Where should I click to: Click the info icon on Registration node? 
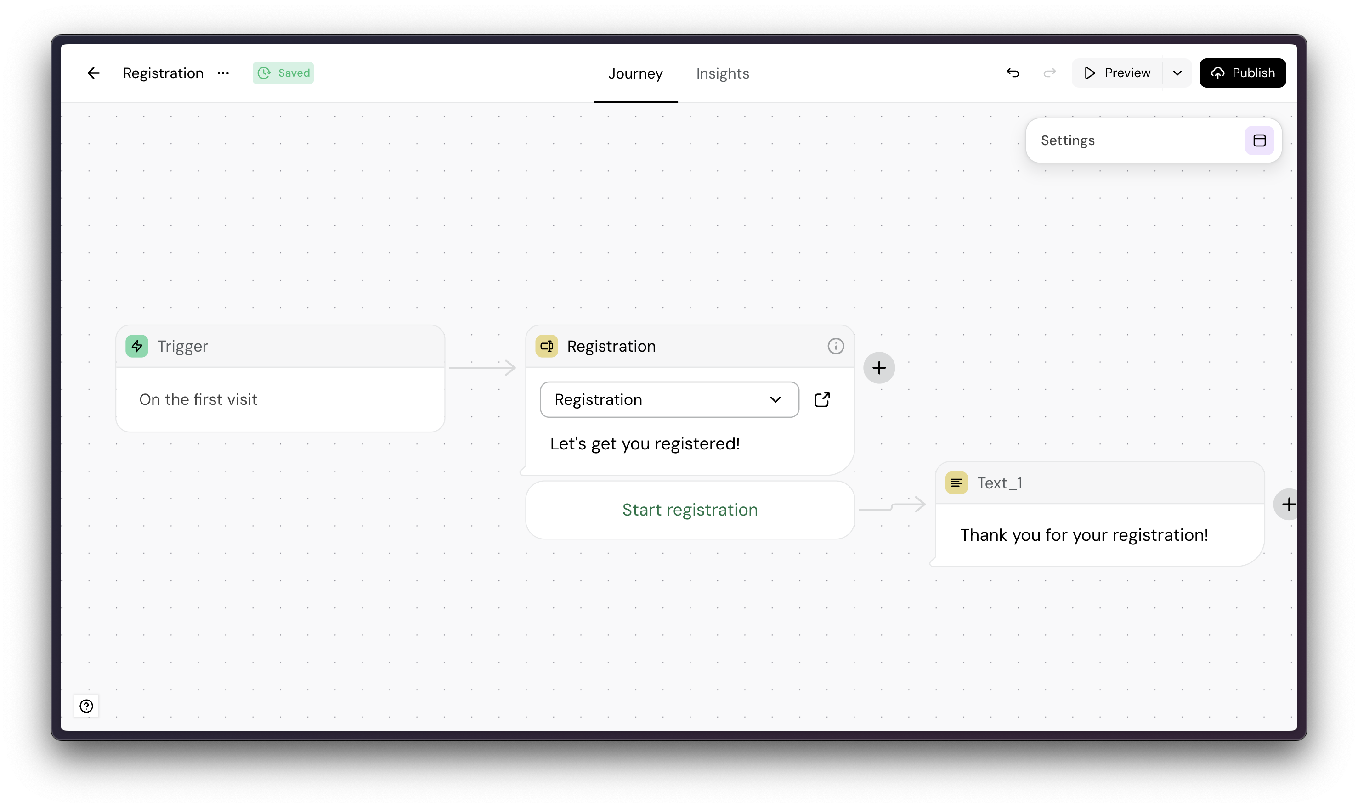(836, 346)
